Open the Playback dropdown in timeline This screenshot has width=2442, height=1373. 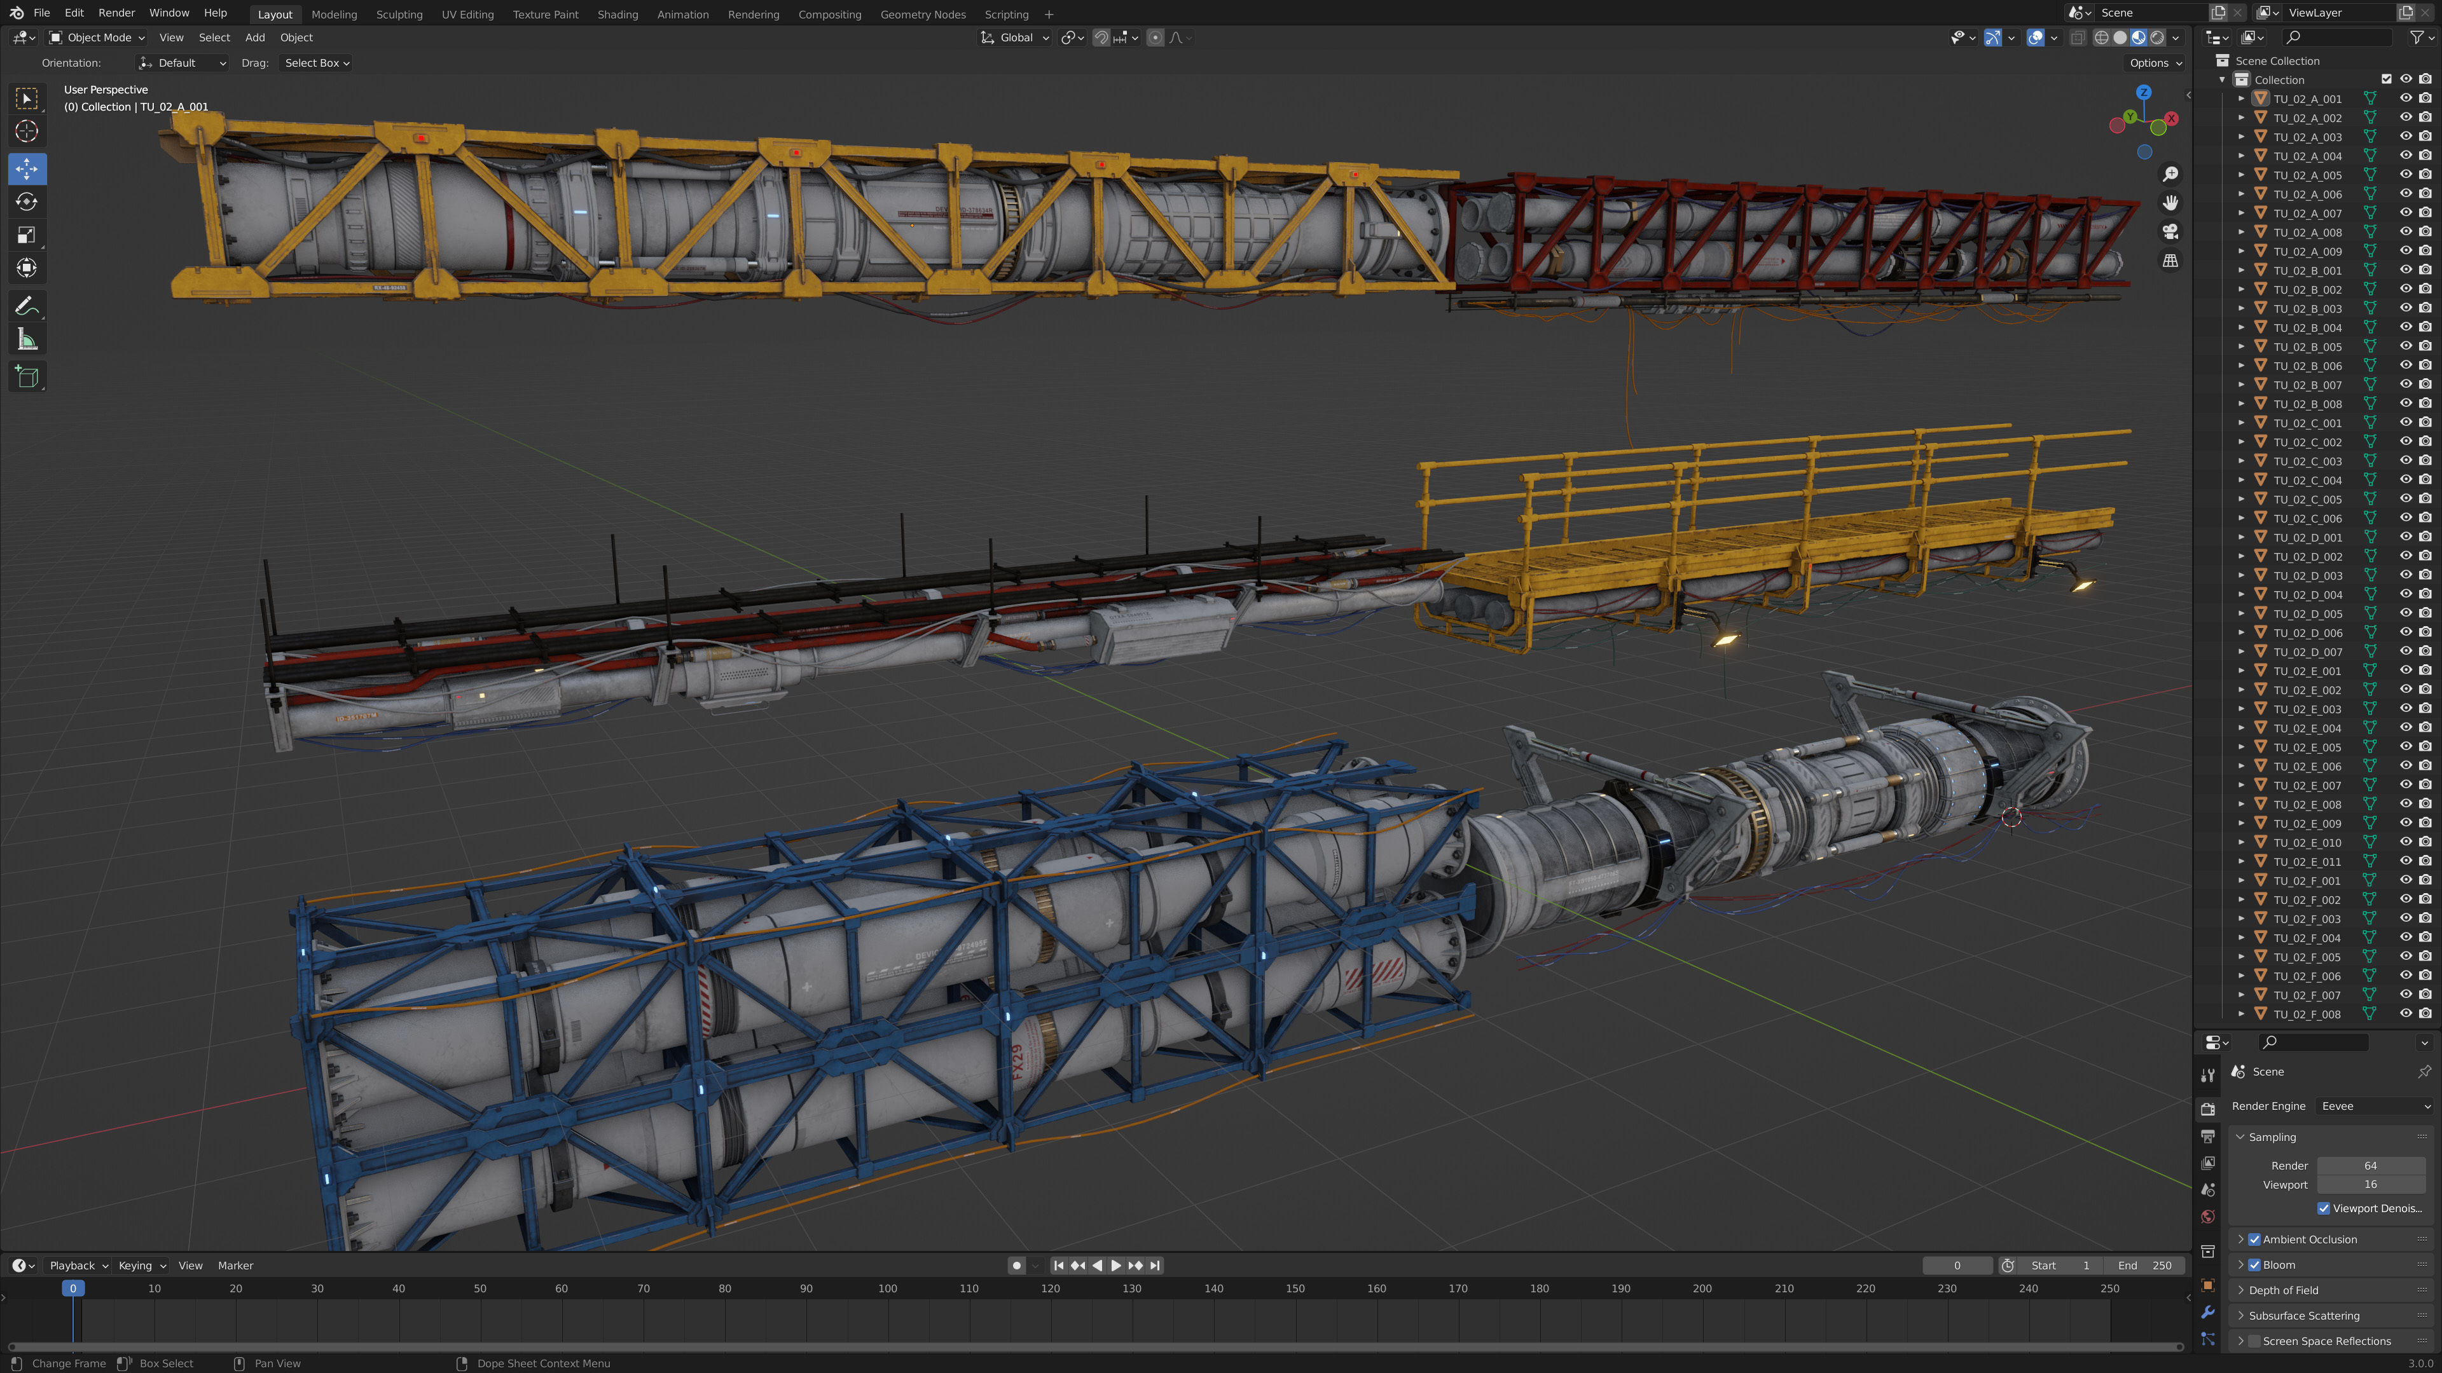pyautogui.click(x=79, y=1266)
